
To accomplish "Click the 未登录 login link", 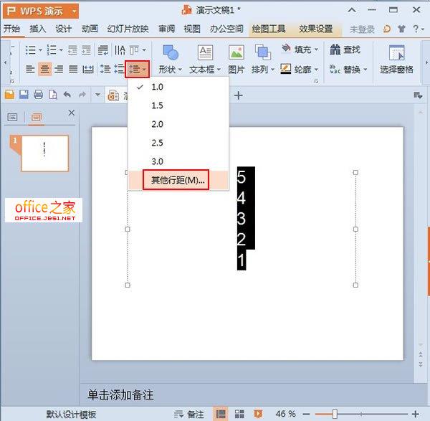I will (x=362, y=29).
